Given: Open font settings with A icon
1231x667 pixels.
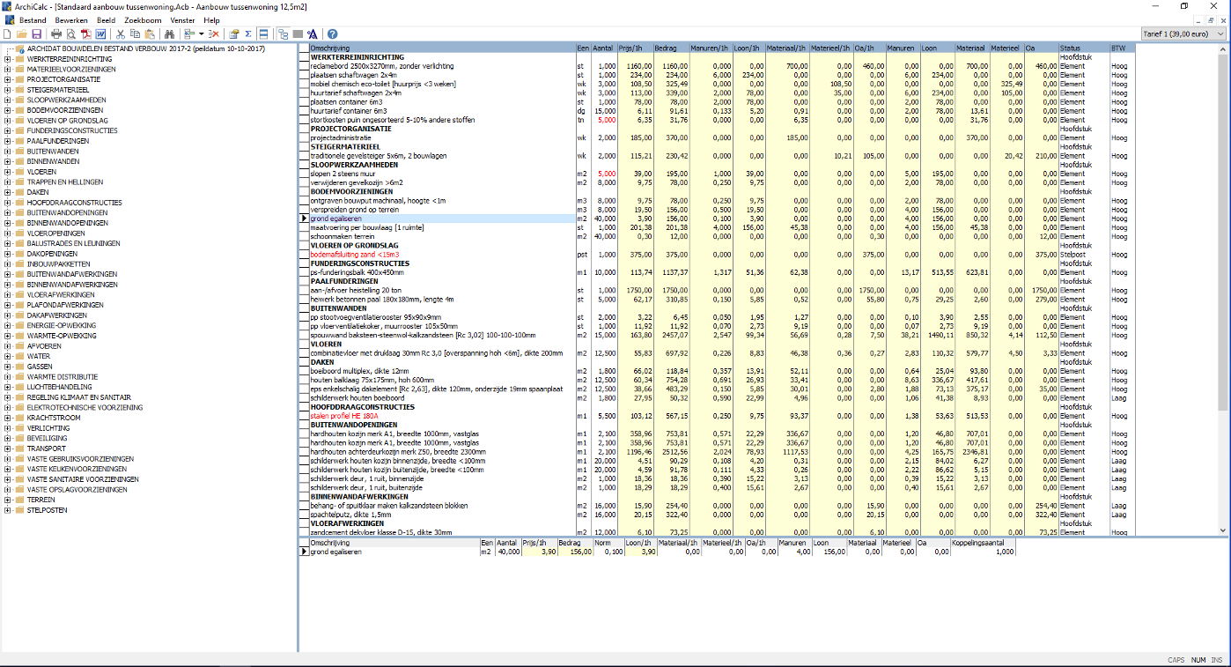Looking at the screenshot, I should point(312,33).
